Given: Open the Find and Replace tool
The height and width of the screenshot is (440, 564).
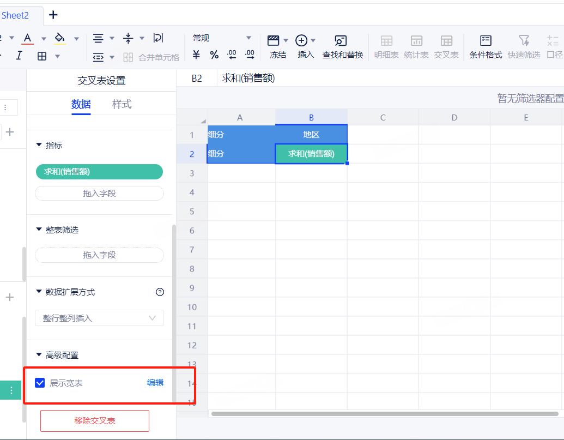Looking at the screenshot, I should [342, 47].
